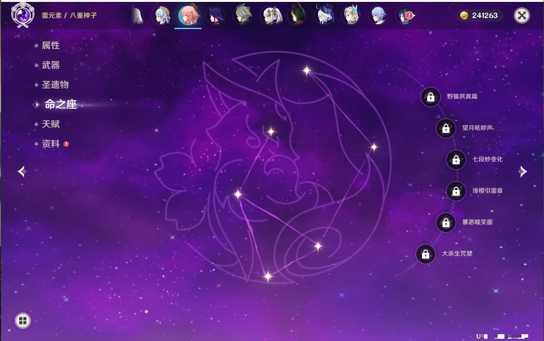The image size is (544, 341).
Task: Go to previous character with left arrow
Action: [22, 171]
